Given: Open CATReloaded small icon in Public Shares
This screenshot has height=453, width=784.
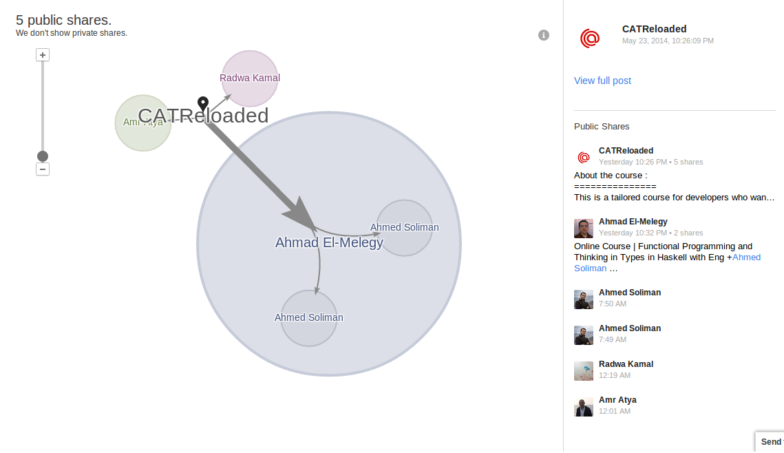Looking at the screenshot, I should (x=584, y=158).
